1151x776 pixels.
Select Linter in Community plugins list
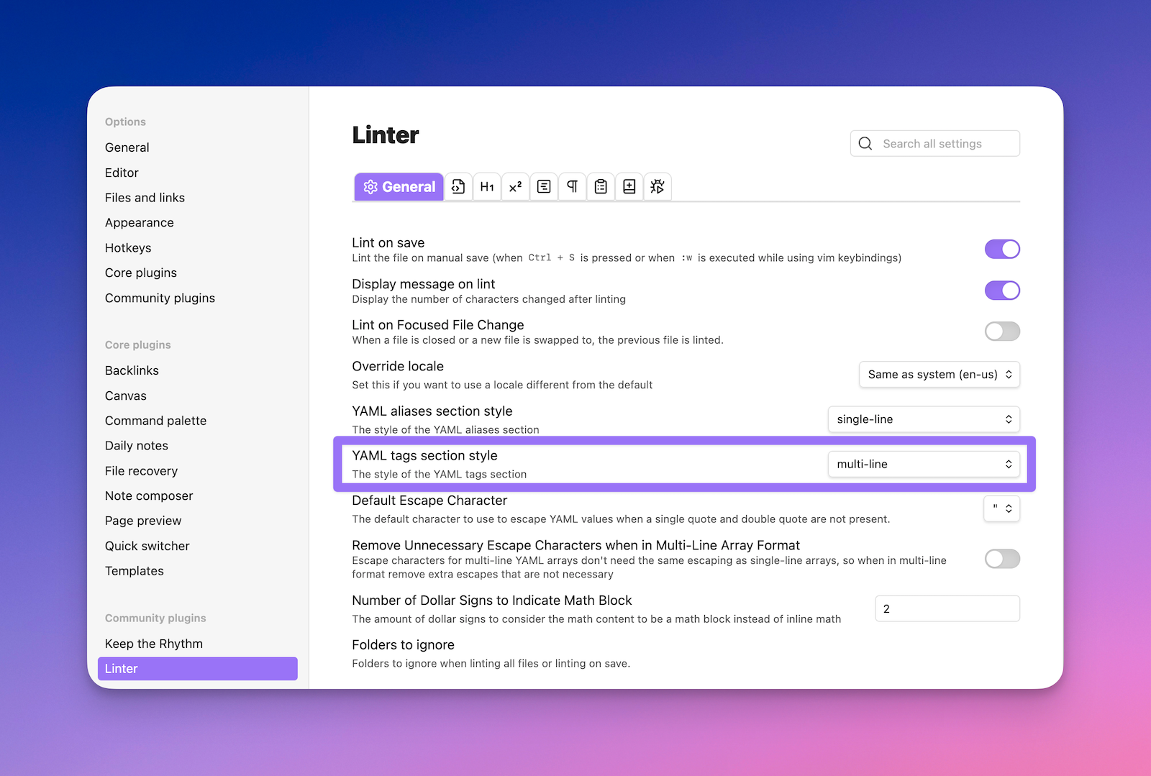coord(198,669)
